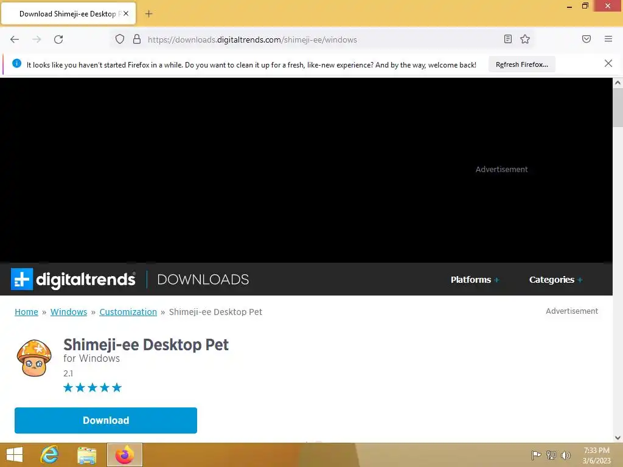
Task: Close the Download Shimeji-ee Desktop tab
Action: tap(126, 13)
